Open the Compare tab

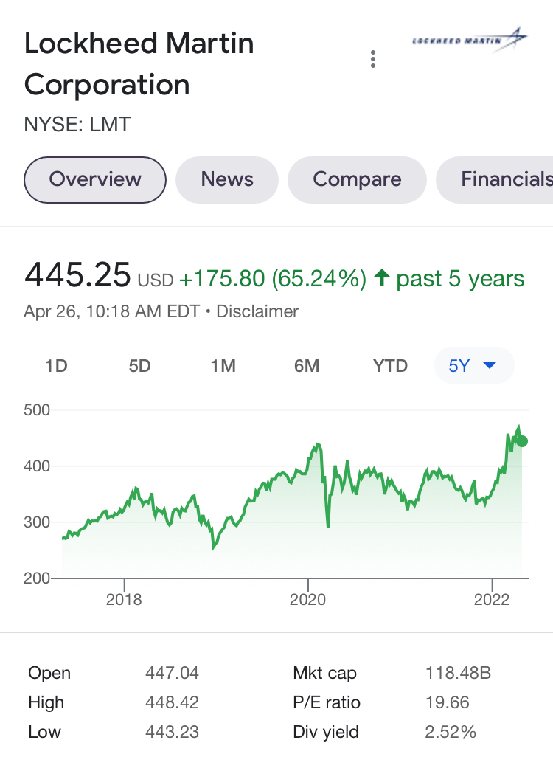[x=357, y=179]
